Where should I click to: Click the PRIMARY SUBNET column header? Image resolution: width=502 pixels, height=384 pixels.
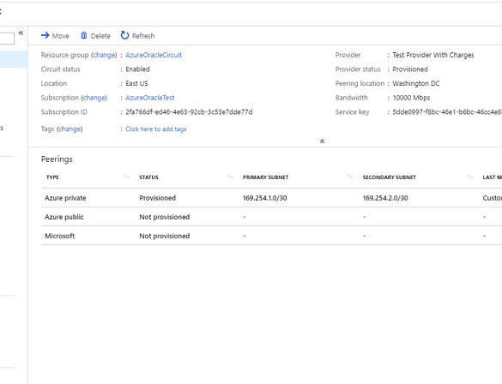(265, 177)
